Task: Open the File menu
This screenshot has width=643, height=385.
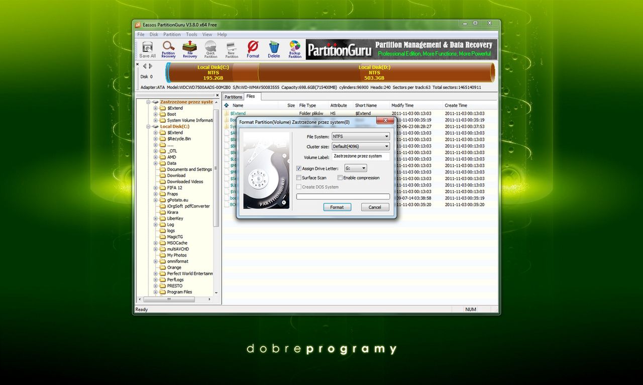Action: point(141,35)
